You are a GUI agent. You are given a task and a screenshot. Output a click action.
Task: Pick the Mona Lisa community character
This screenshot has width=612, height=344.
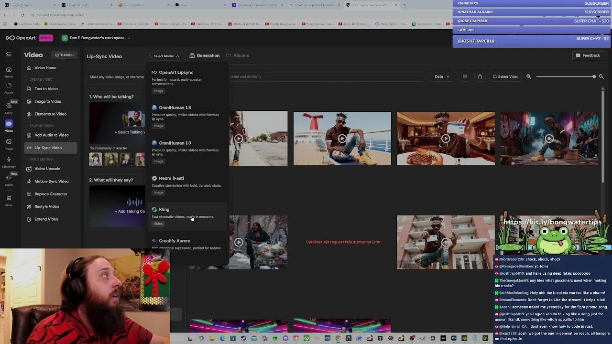click(110, 159)
